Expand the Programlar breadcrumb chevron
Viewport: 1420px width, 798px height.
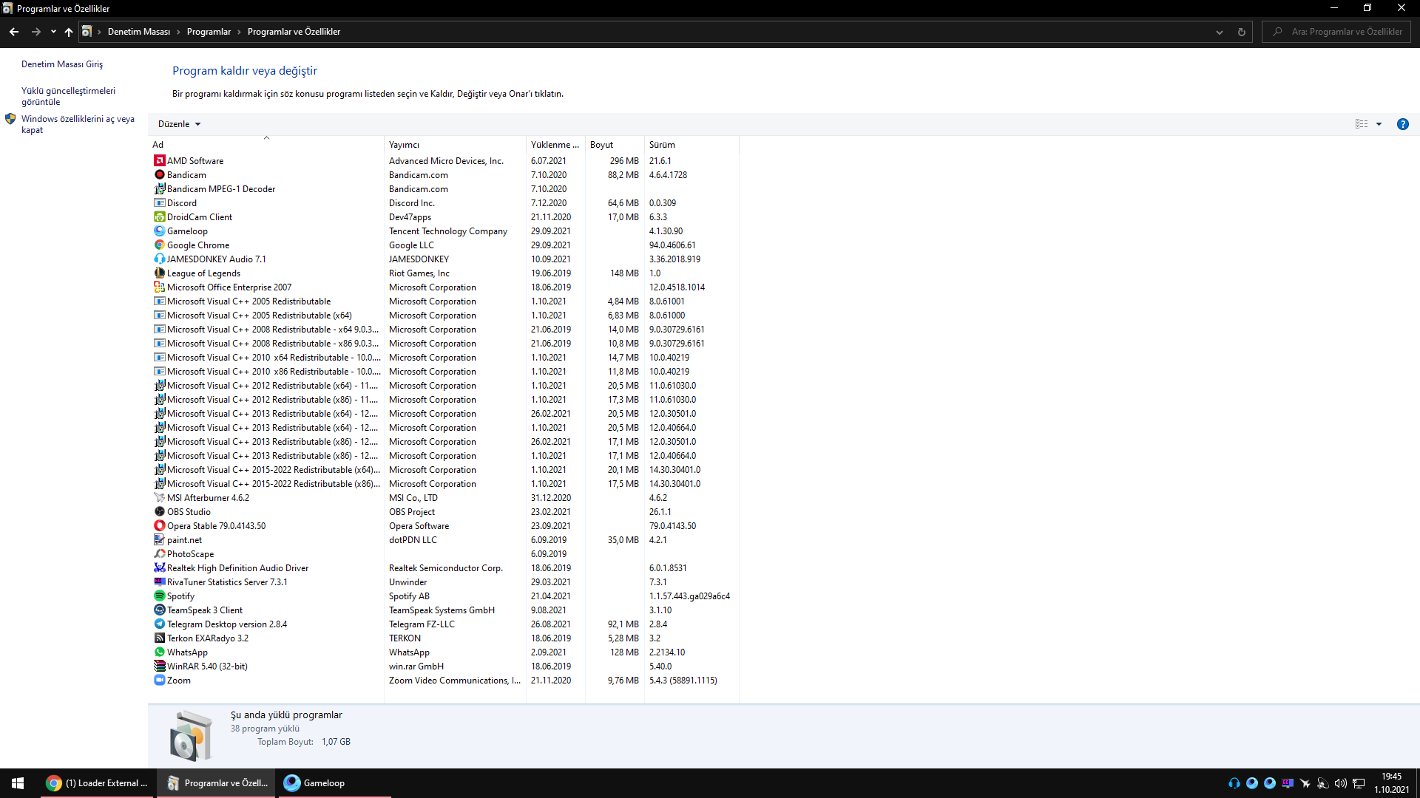(x=239, y=32)
